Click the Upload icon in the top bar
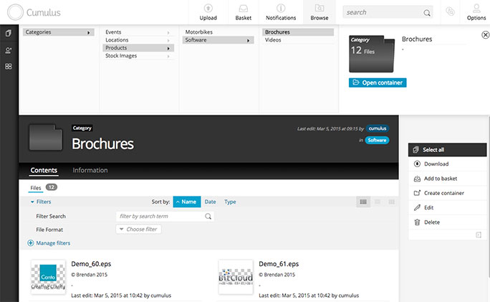The image size is (490, 302). 208,11
